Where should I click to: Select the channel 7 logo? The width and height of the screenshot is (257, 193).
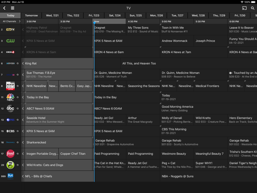tap(10, 75)
